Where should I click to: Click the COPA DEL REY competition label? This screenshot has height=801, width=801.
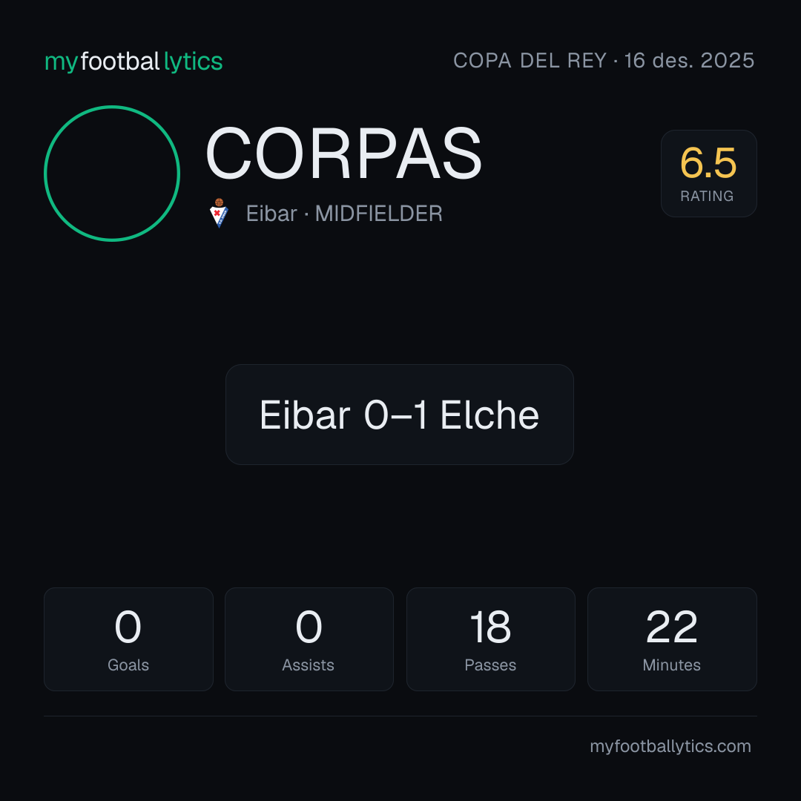pyautogui.click(x=530, y=61)
